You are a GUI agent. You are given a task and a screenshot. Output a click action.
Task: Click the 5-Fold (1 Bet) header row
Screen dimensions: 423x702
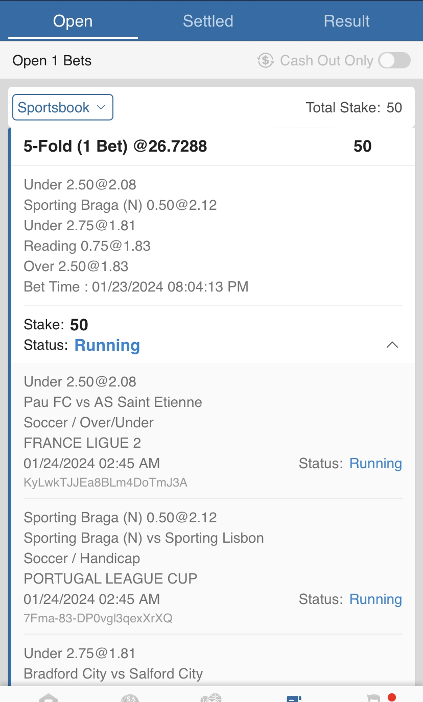pos(115,147)
